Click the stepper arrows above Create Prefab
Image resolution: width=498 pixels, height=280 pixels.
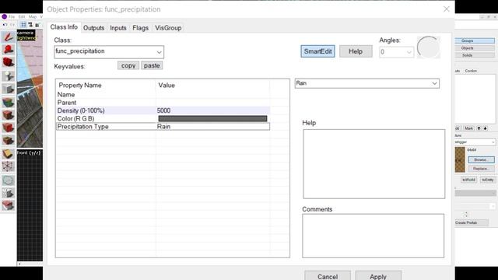coord(466,215)
